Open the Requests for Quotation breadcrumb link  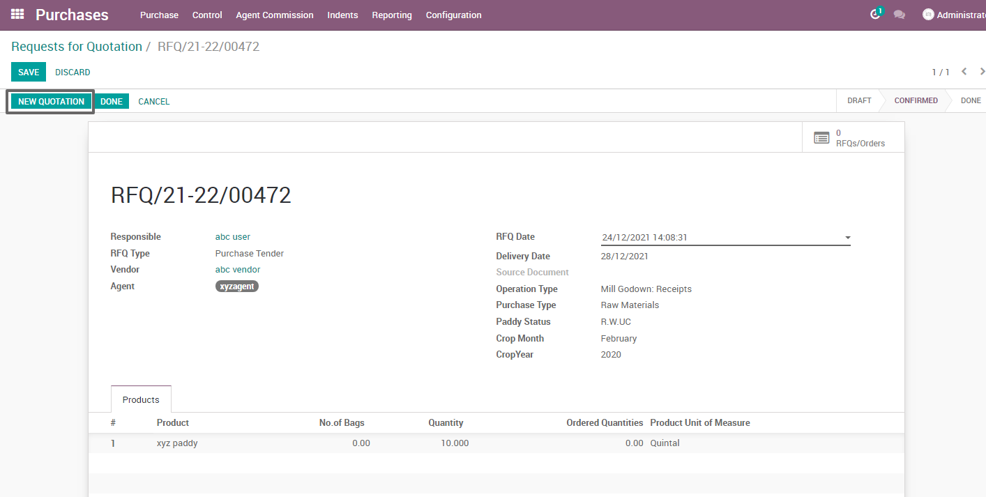click(x=77, y=46)
